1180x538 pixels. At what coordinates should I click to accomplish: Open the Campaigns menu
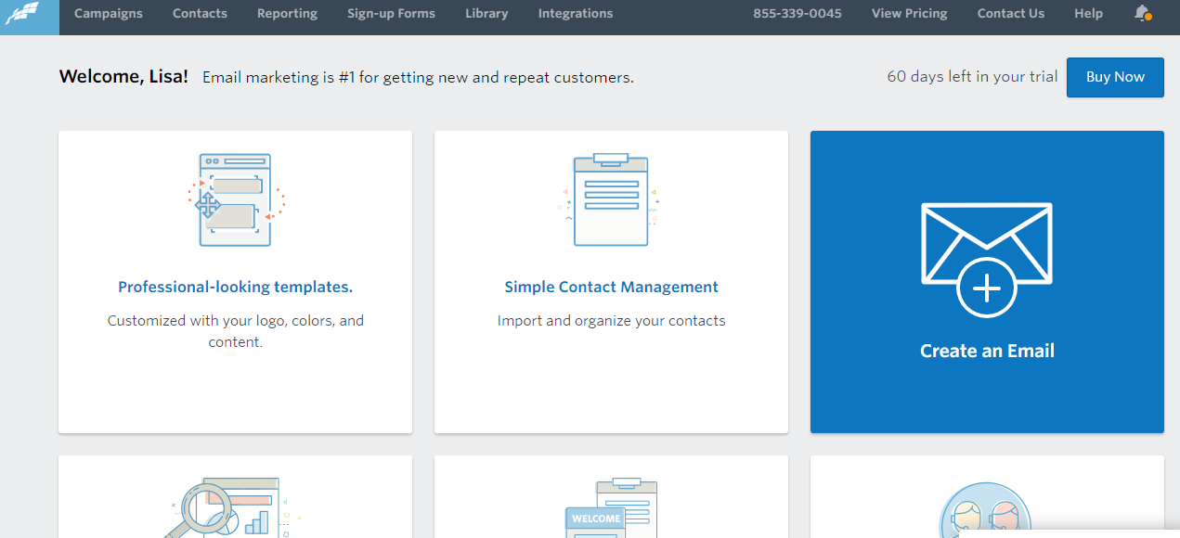[109, 13]
